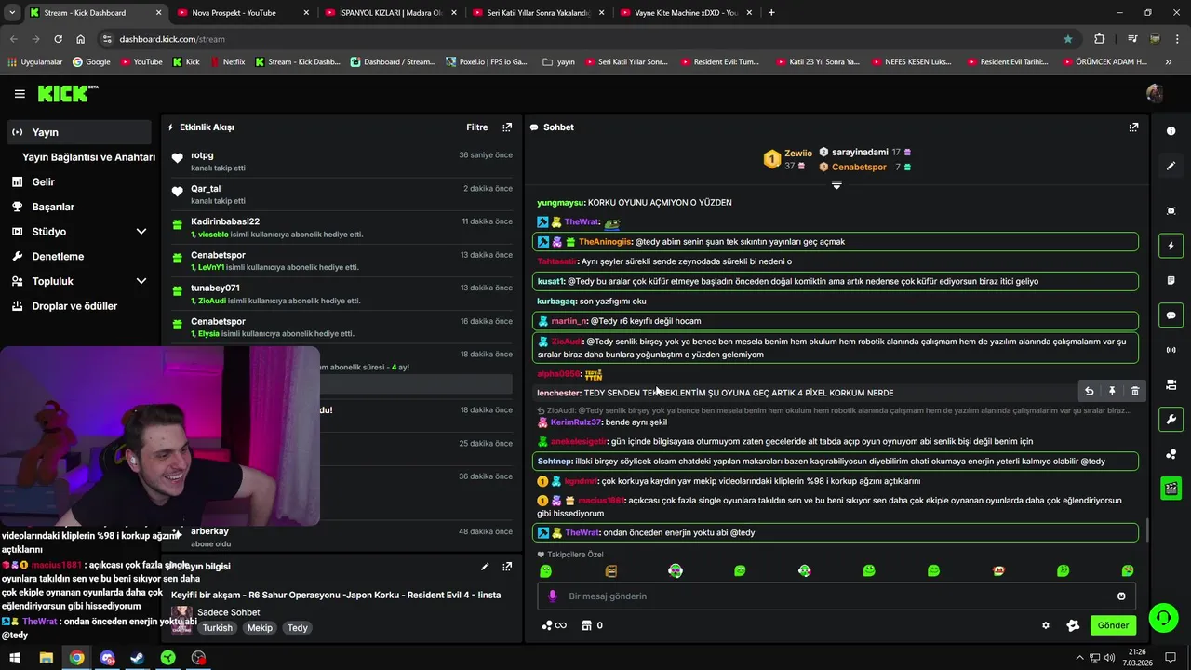Click the document notes icon in the right sidebar
The width and height of the screenshot is (1191, 670).
tap(1171, 281)
